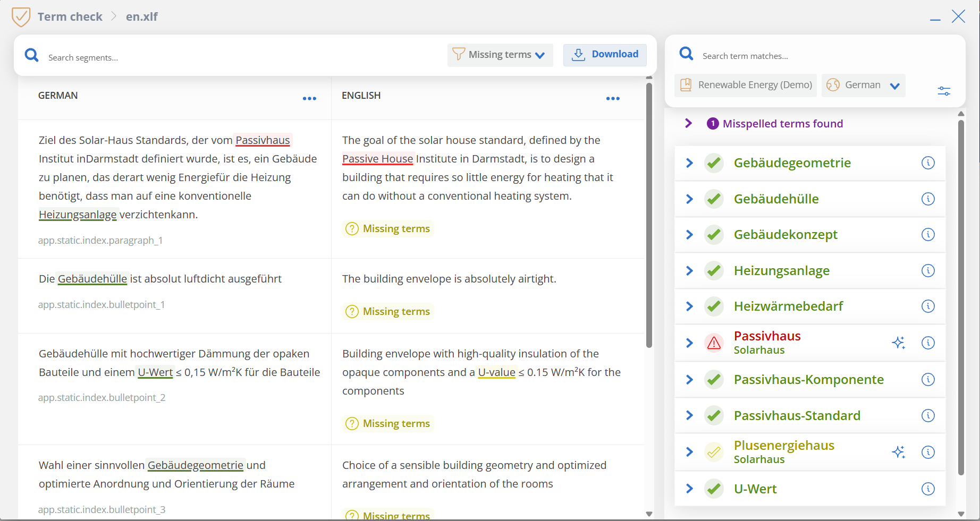Screen dimensions: 980x521
Task: Click en.xlf breadcrumb item
Action: 142,17
